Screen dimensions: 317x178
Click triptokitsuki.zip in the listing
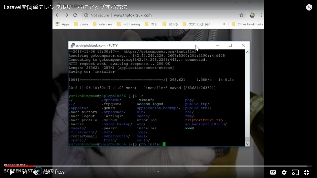(204, 120)
